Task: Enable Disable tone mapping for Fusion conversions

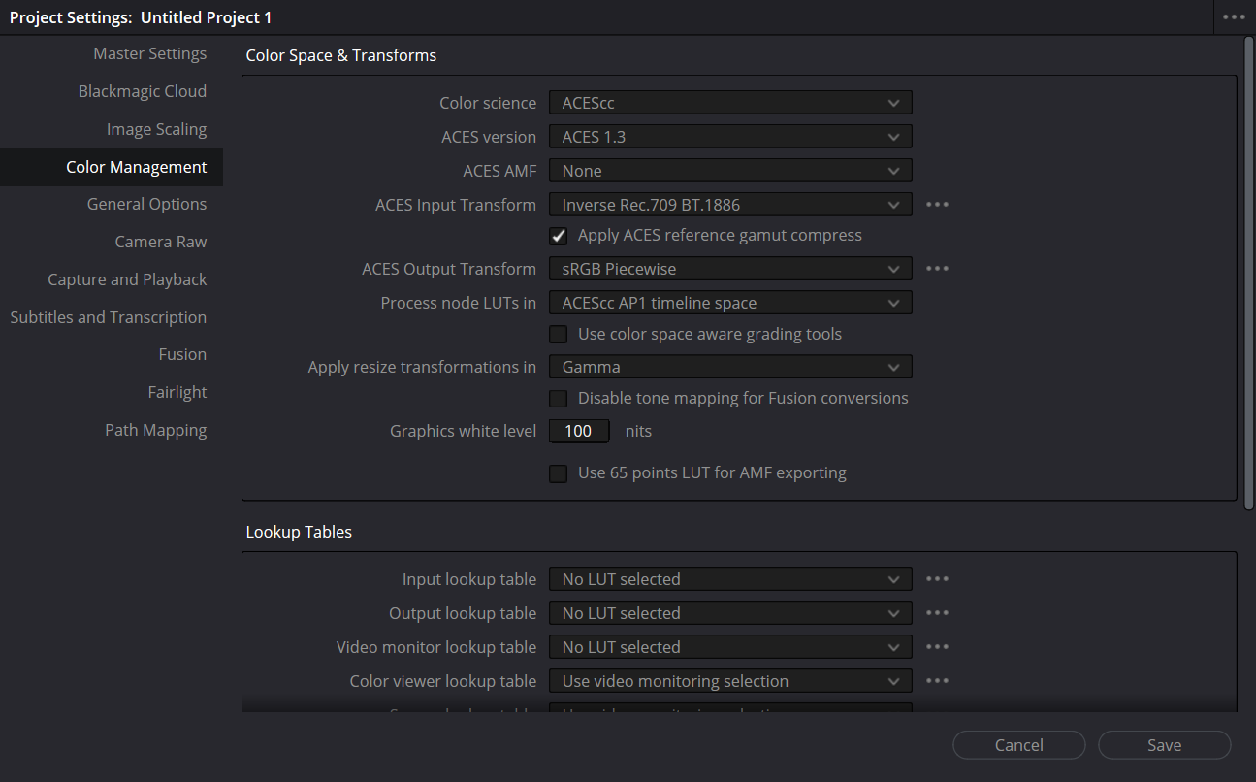Action: coord(559,399)
